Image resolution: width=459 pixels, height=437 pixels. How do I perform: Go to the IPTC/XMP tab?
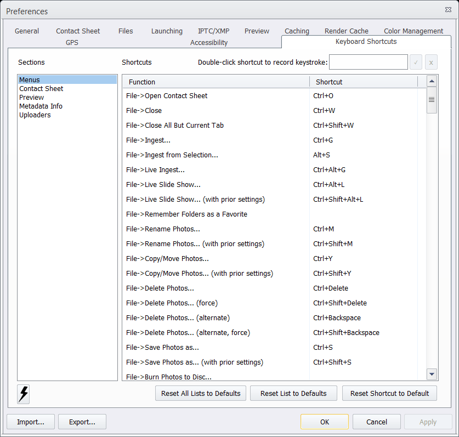point(214,31)
